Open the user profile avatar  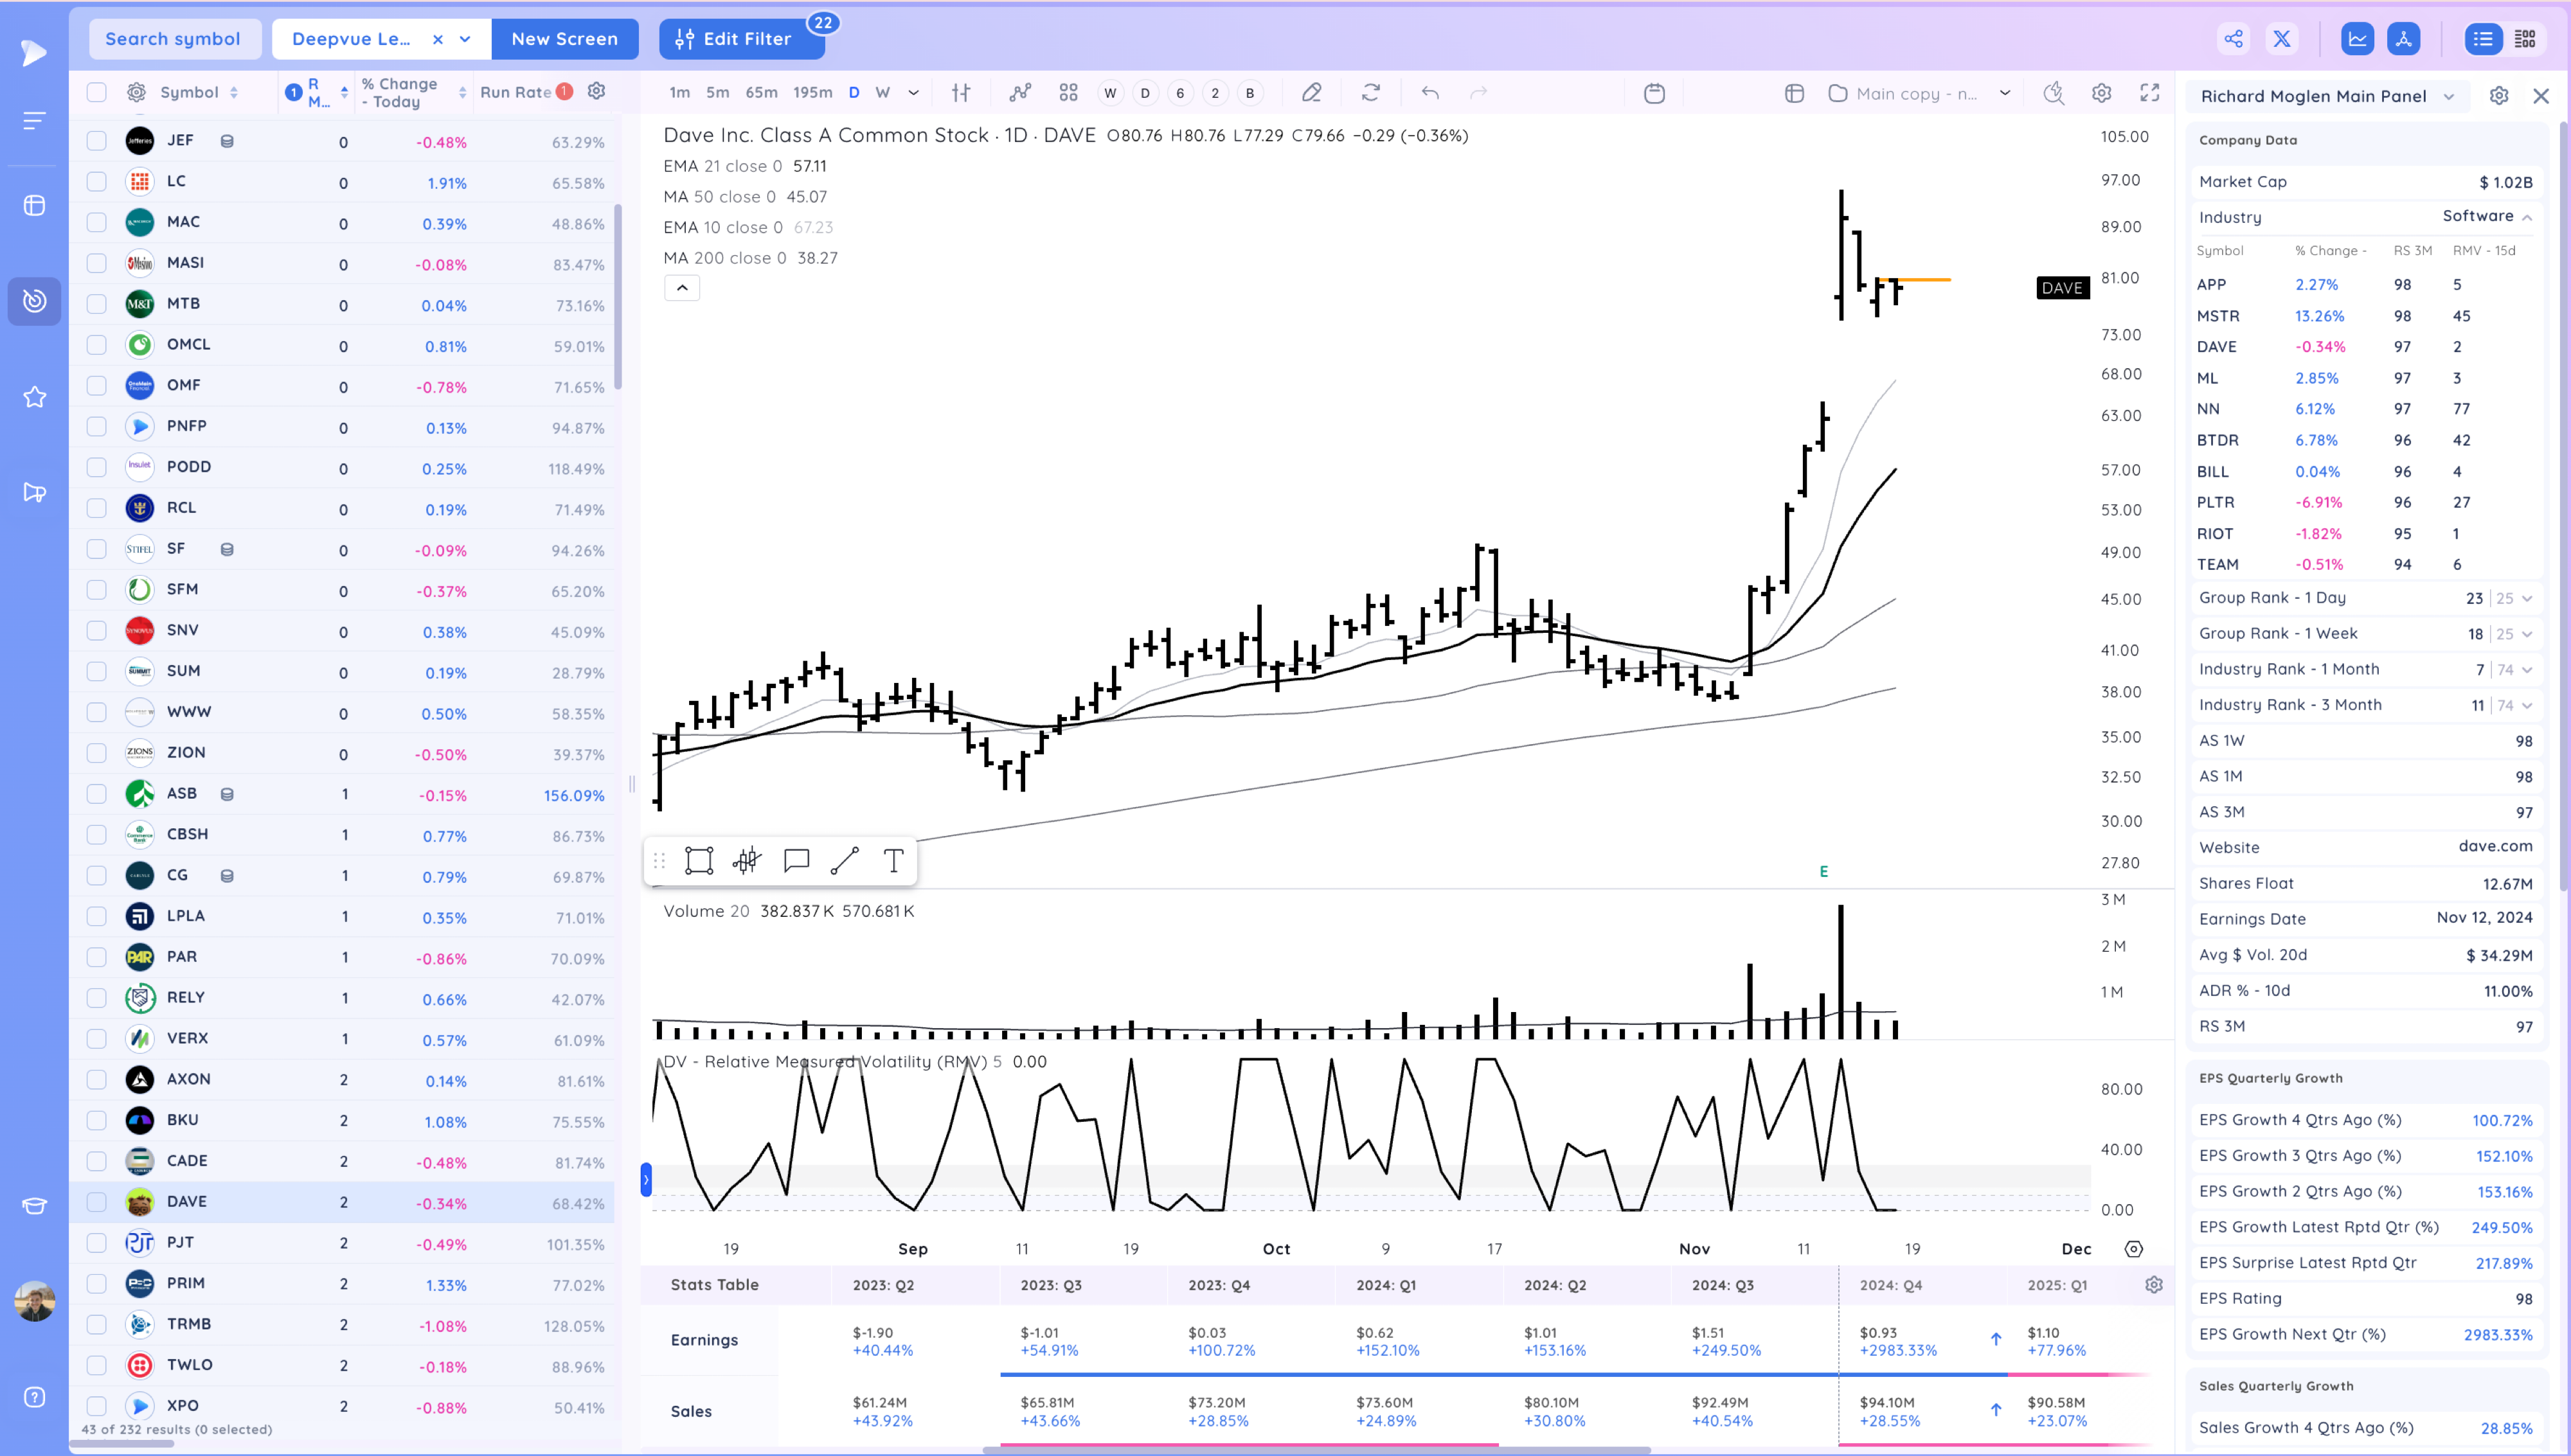pyautogui.click(x=35, y=1301)
